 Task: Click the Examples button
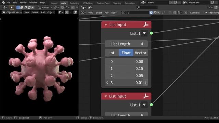pos(195,13)
